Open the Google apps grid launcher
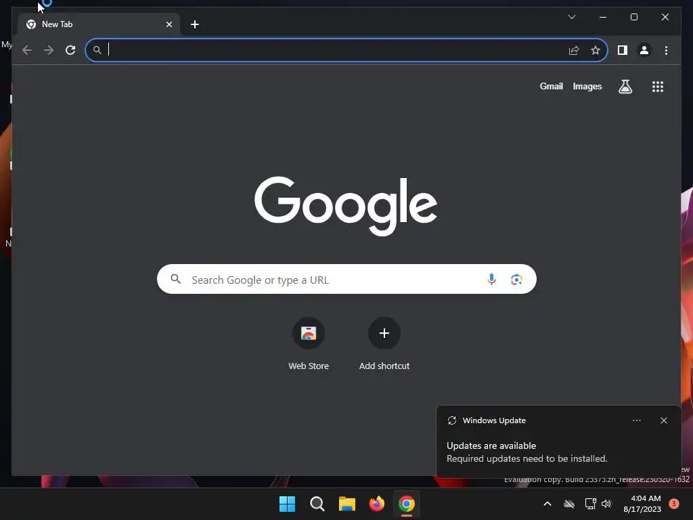Image resolution: width=693 pixels, height=520 pixels. pyautogui.click(x=658, y=86)
